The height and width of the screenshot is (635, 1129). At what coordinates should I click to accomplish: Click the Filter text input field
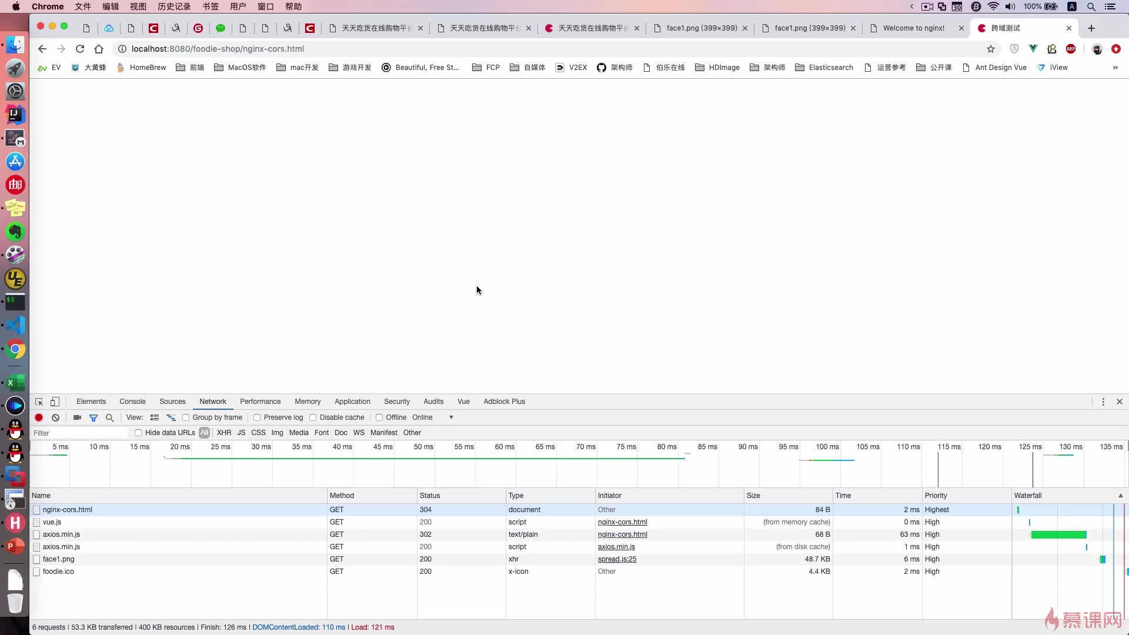[79, 433]
